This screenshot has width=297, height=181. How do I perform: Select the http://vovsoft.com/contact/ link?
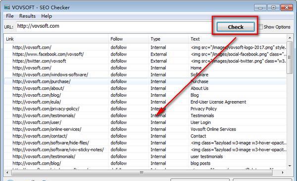[40, 136]
